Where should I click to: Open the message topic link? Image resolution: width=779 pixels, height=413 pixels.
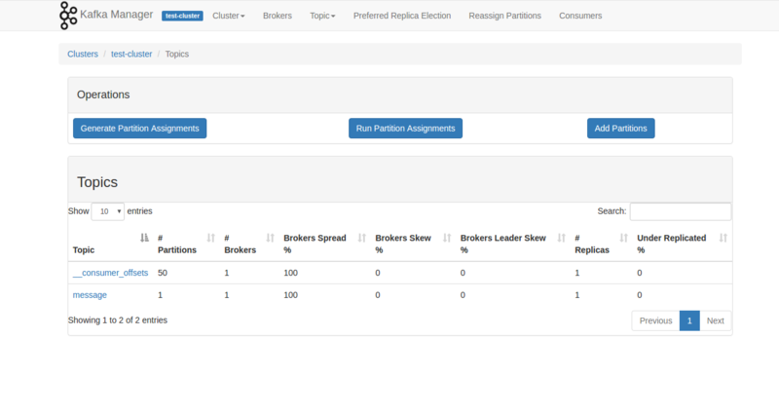[x=90, y=295]
